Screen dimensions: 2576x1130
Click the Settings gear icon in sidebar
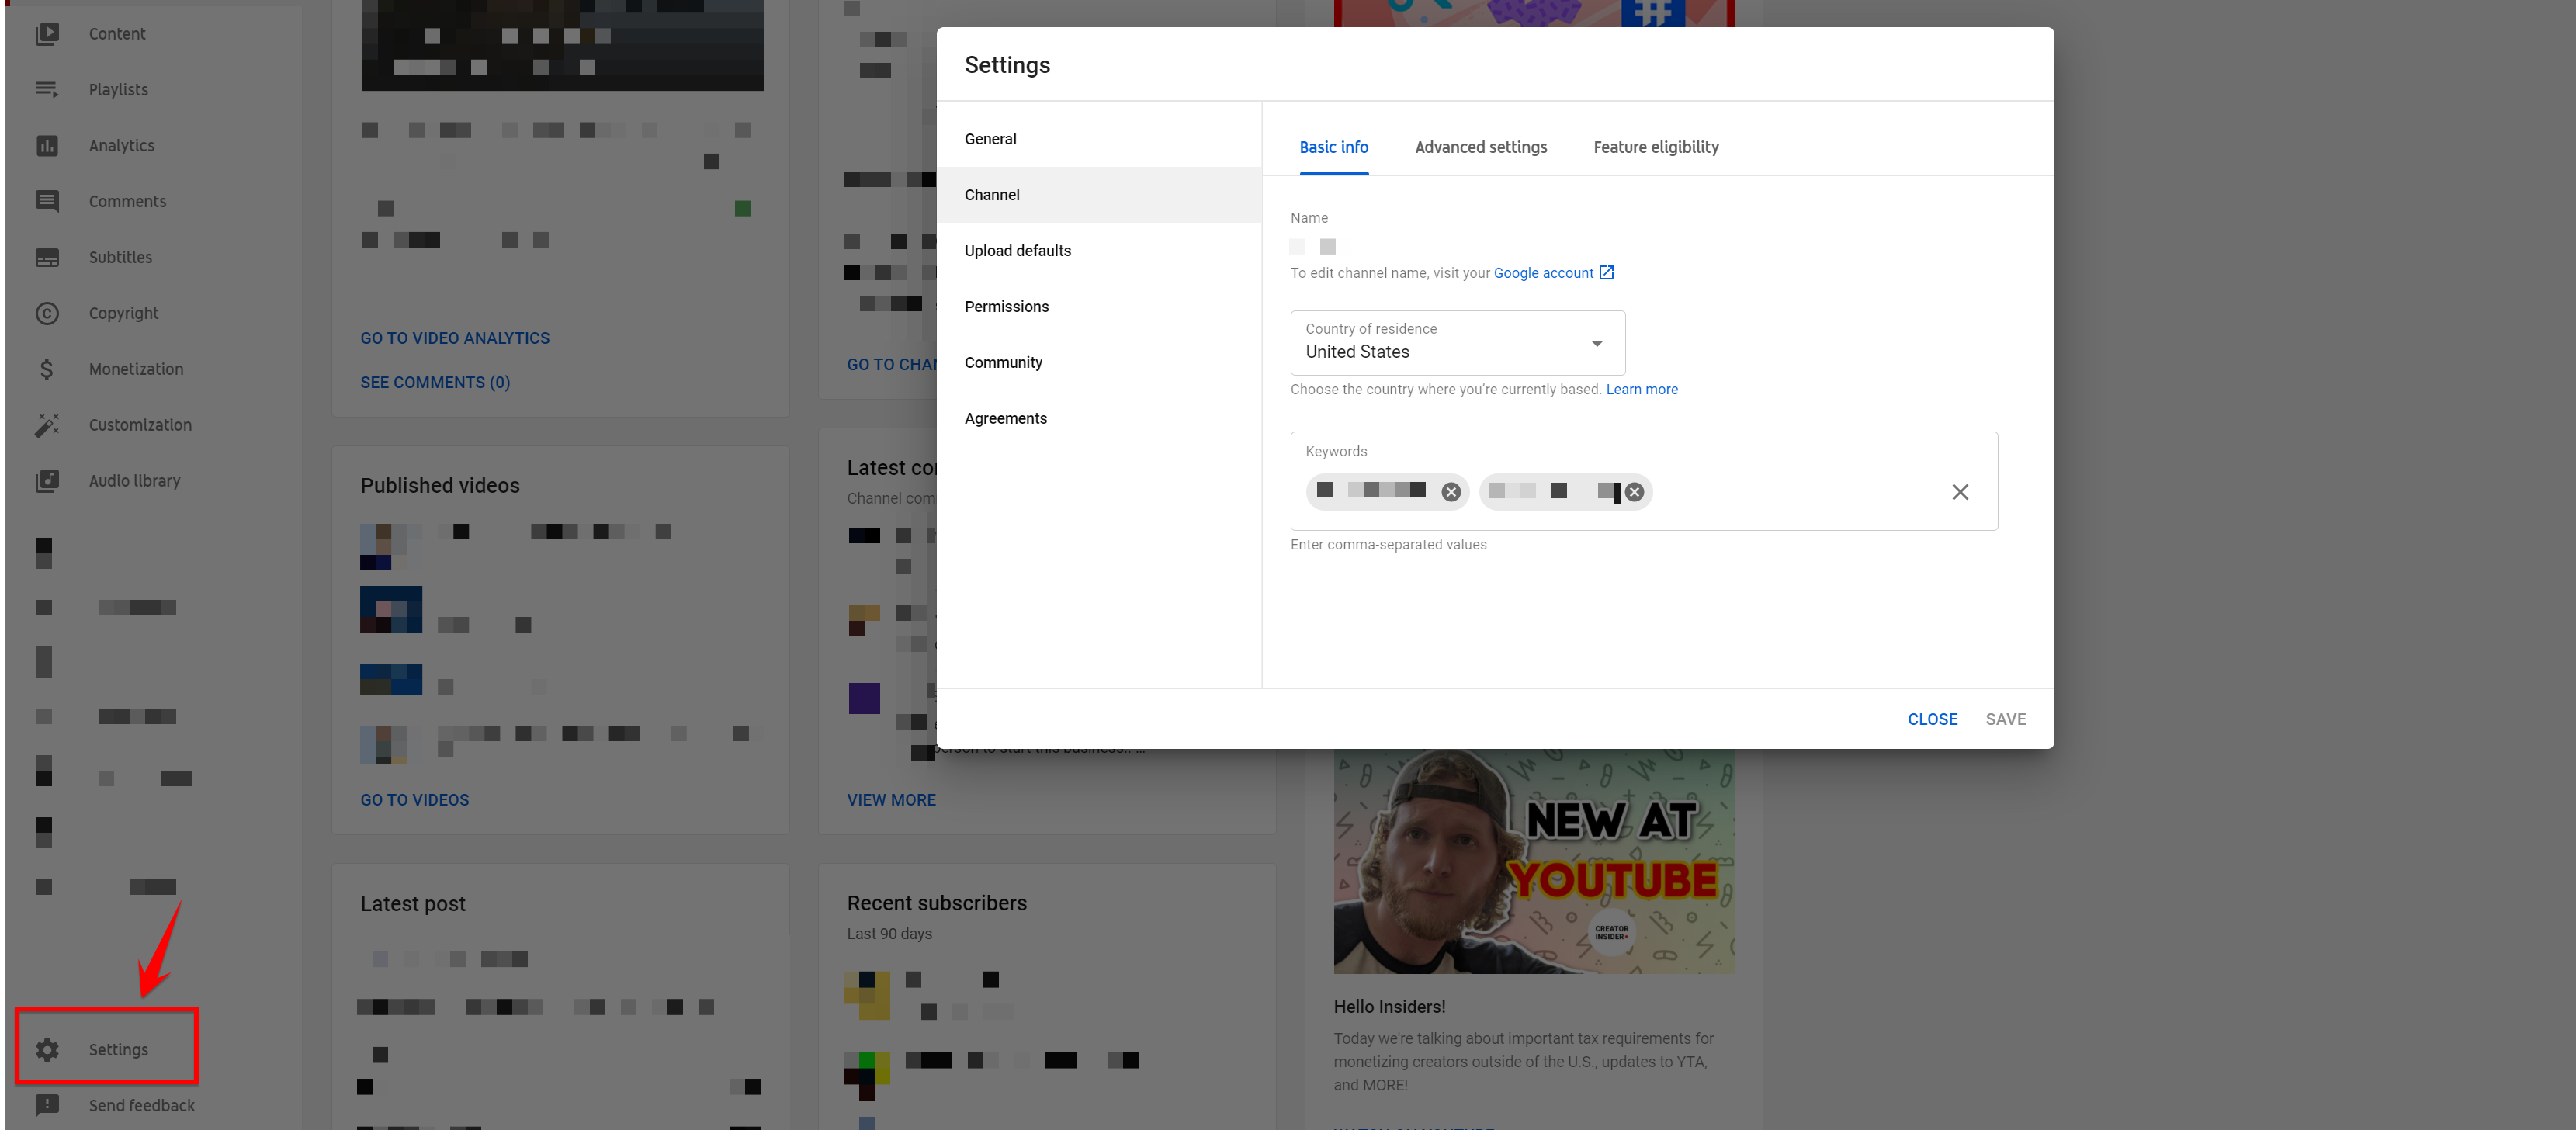[46, 1049]
